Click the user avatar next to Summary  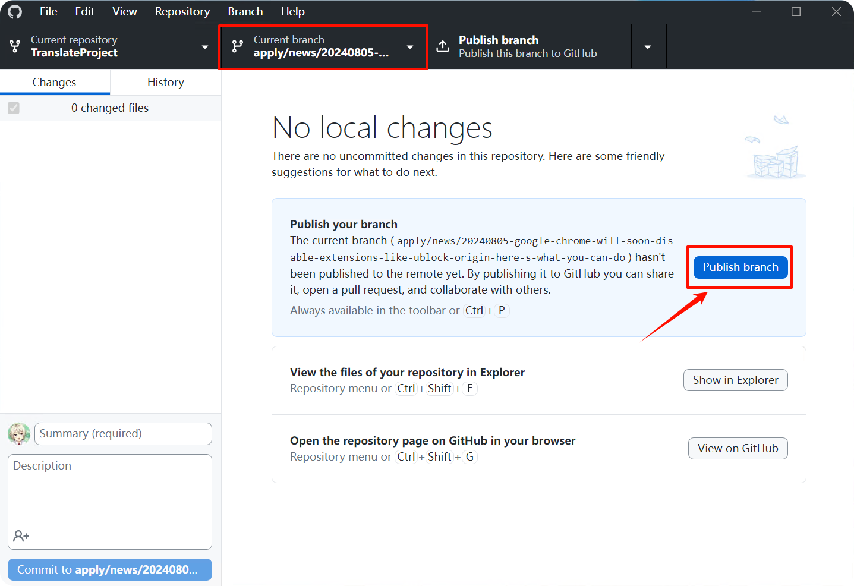19,434
